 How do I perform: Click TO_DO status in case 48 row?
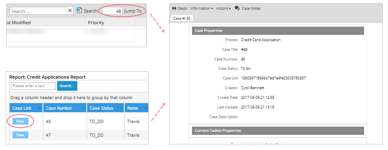point(96,121)
